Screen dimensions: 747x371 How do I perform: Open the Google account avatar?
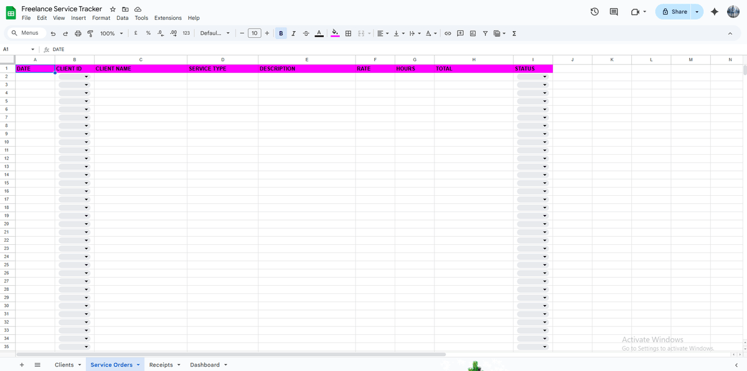tap(733, 12)
